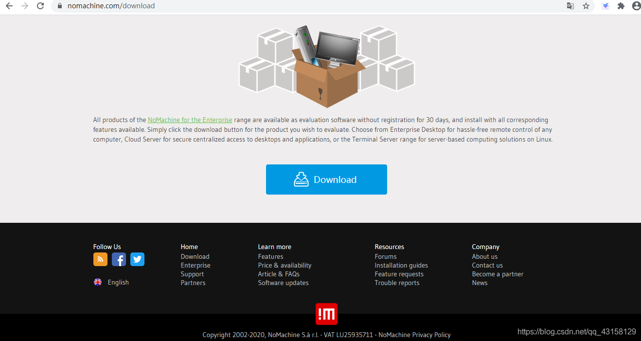The image size is (641, 341).
Task: Open NoMachine for the Enterprise link
Action: [190, 120]
